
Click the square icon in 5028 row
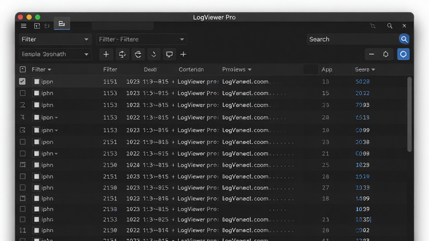[36, 82]
